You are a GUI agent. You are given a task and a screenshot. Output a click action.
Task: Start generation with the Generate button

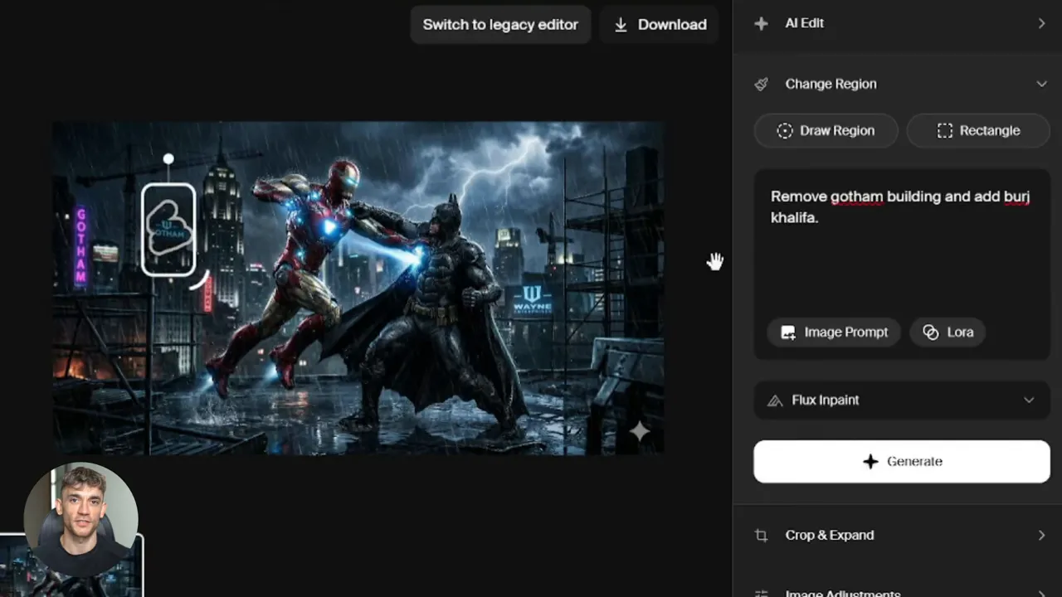pyautogui.click(x=902, y=461)
